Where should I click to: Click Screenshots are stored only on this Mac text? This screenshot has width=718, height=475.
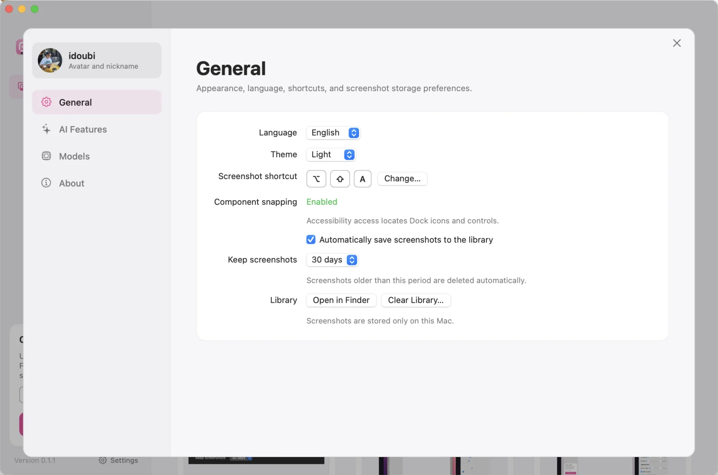(x=380, y=321)
